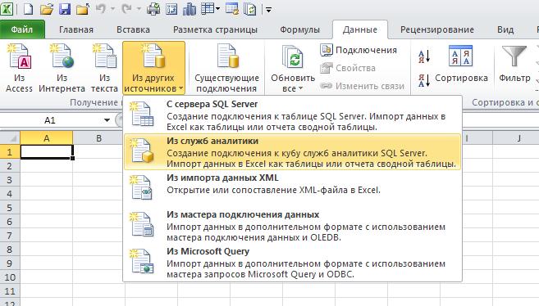
Task: Click the print icon in quick access toolbar
Action: [x=153, y=9]
